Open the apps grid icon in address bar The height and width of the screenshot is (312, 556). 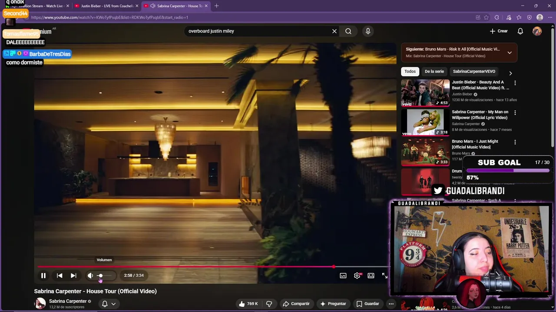[478, 17]
